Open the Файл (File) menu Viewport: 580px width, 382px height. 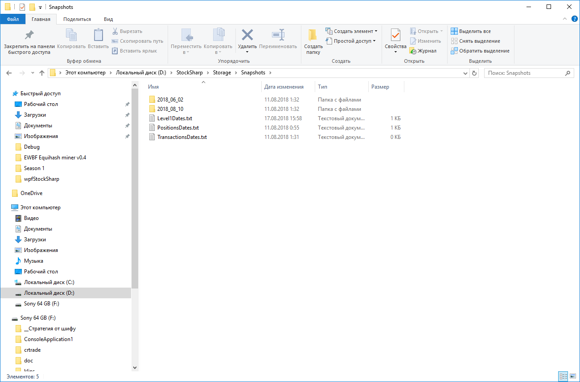click(12, 19)
